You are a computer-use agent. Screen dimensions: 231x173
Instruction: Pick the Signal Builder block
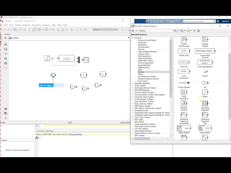[x=184, y=128]
